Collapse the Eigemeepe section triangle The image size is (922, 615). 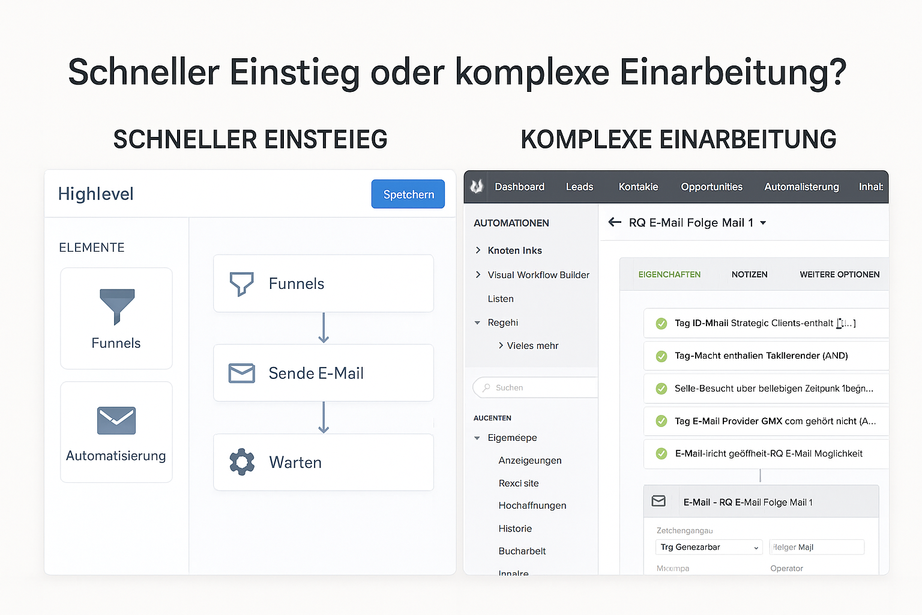[477, 438]
